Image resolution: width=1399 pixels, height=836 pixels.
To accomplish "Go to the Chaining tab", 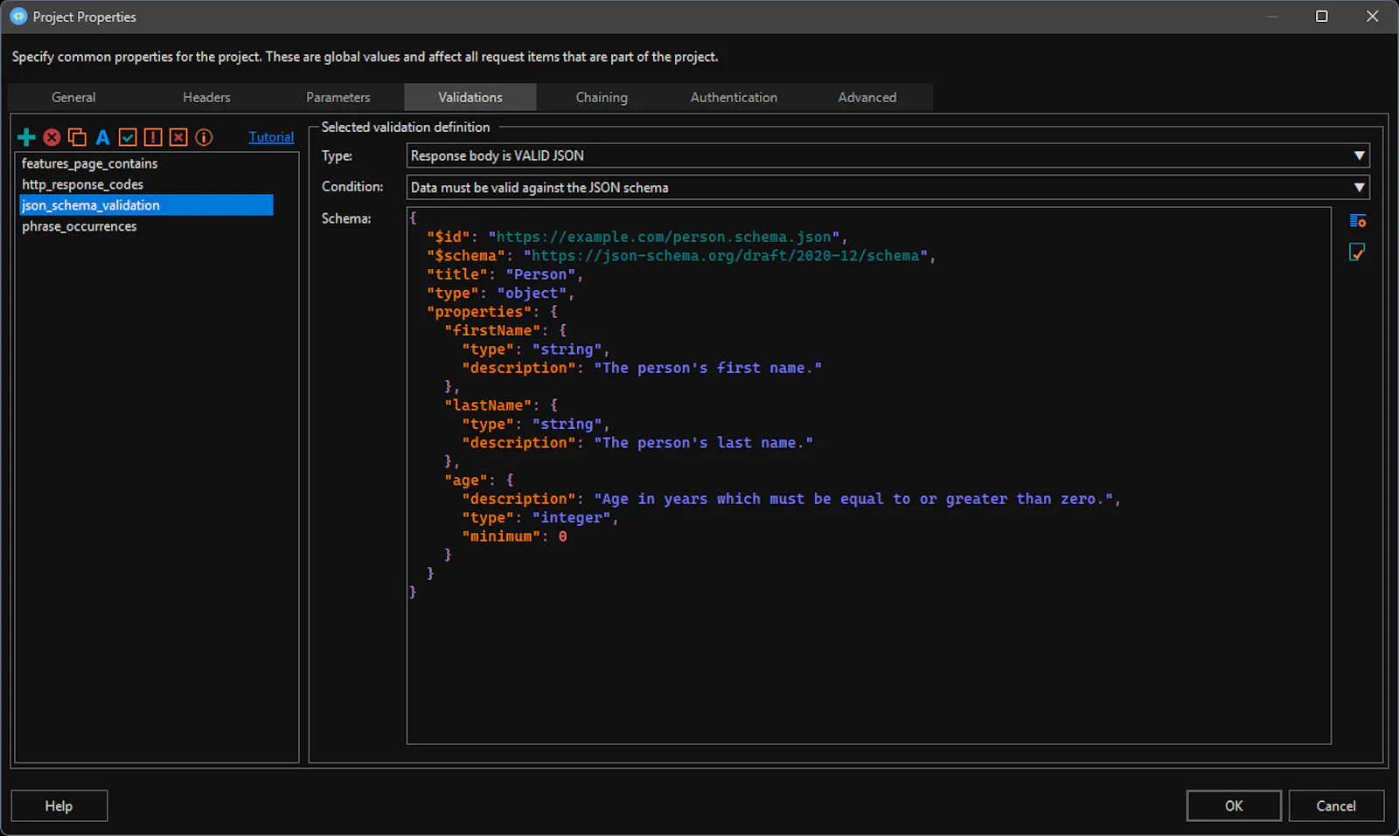I will point(602,97).
